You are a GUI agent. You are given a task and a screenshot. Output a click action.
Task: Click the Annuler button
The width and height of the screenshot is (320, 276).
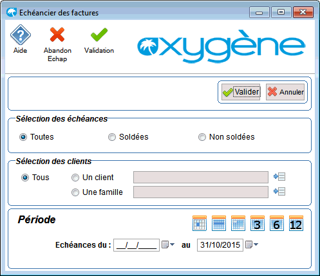(285, 92)
